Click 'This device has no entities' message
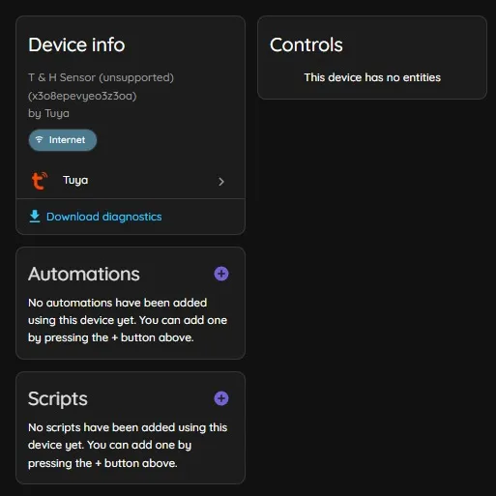 coord(372,77)
